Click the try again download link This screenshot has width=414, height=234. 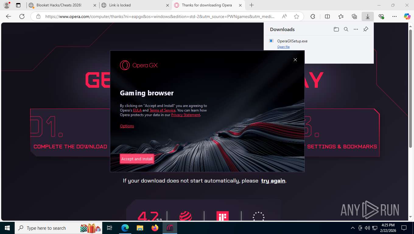273,181
